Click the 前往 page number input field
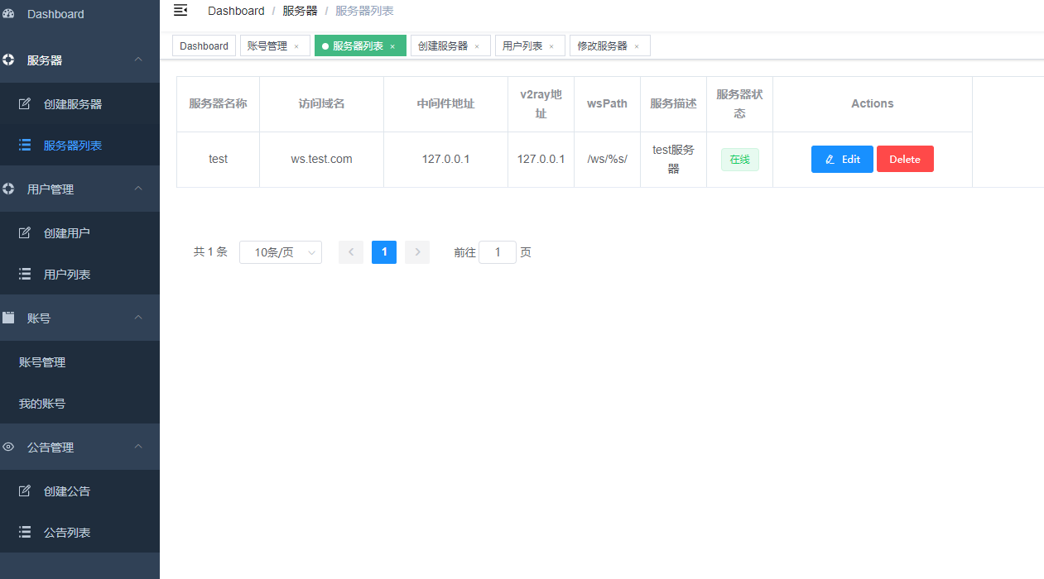This screenshot has height=579, width=1044. (497, 251)
